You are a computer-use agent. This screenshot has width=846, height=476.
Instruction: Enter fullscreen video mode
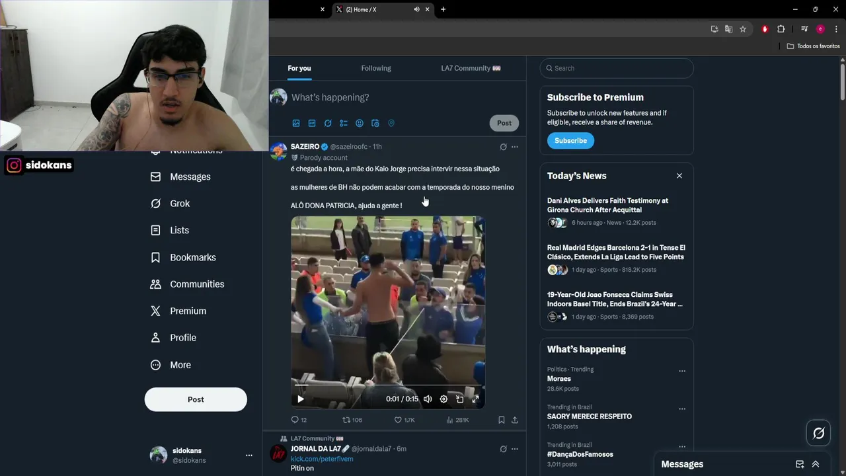(475, 399)
